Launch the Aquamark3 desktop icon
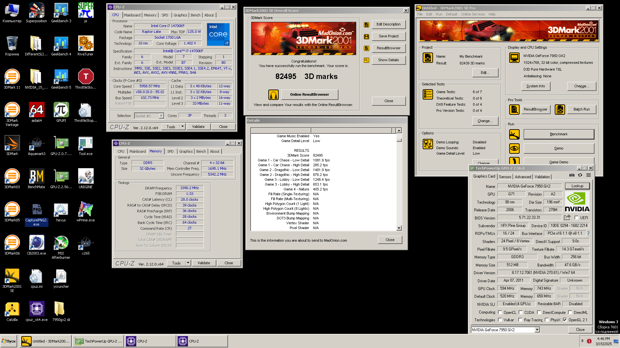 pos(36,146)
